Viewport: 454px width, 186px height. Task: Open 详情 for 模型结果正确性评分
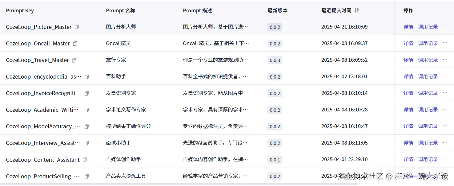(x=408, y=126)
